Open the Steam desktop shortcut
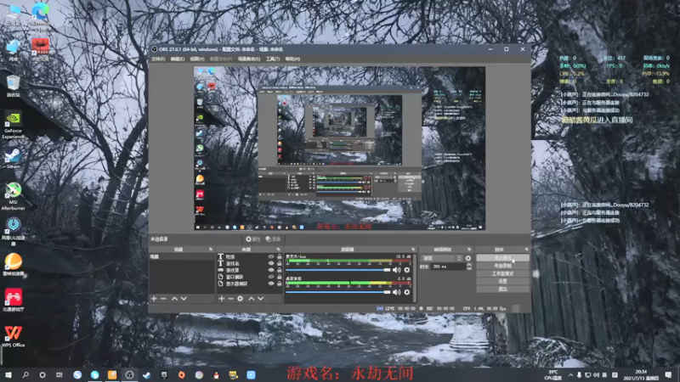 [x=13, y=158]
